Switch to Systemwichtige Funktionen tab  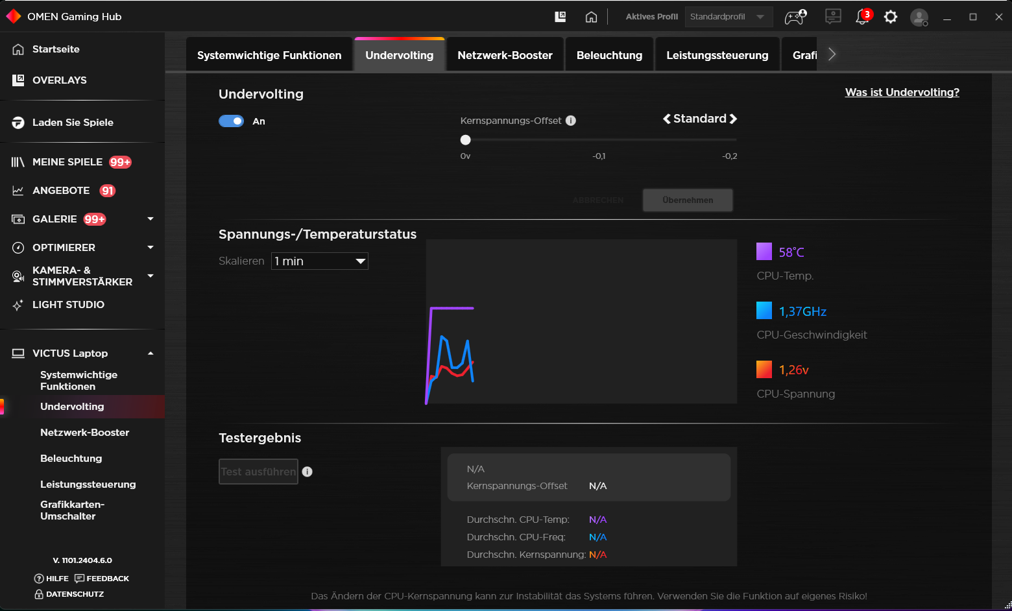[269, 55]
